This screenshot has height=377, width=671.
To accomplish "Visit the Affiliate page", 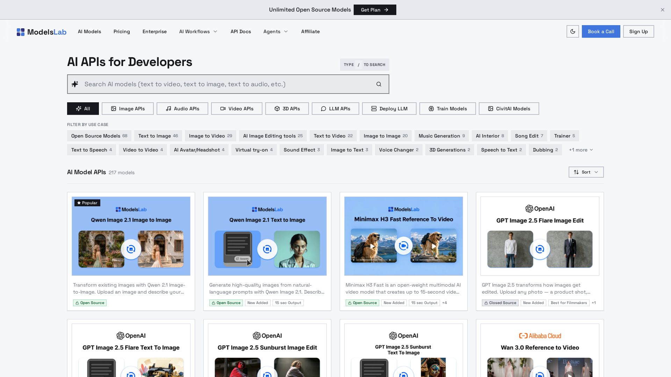I will pos(310,31).
